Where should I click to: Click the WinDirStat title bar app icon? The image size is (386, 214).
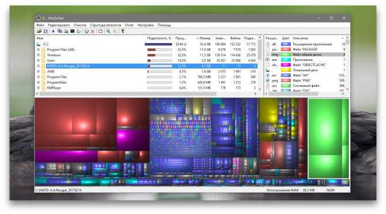pyautogui.click(x=39, y=18)
